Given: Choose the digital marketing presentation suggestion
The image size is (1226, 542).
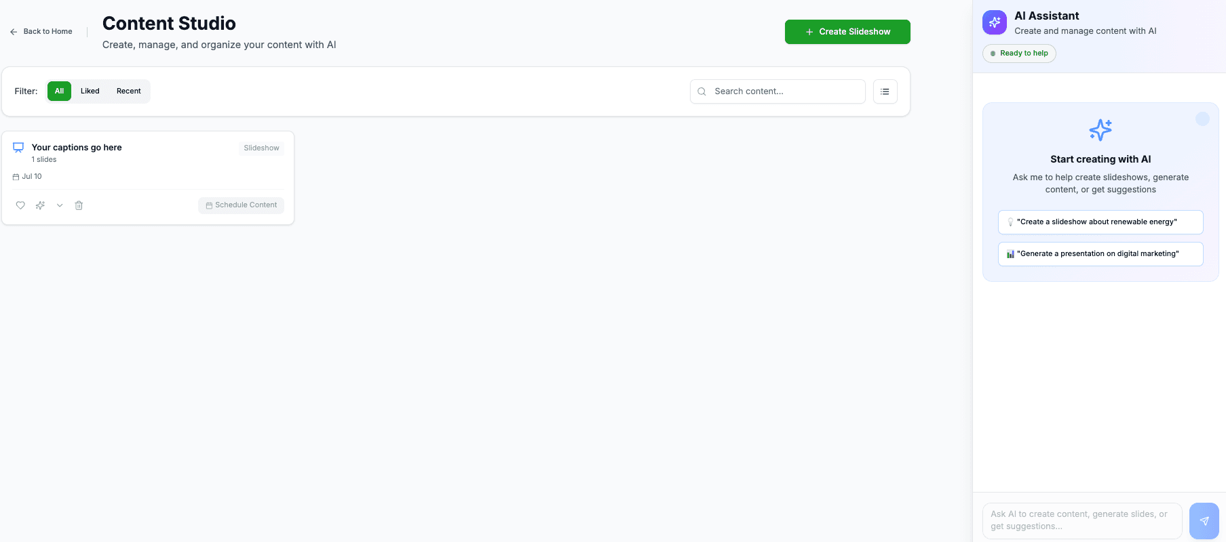Looking at the screenshot, I should (1100, 254).
